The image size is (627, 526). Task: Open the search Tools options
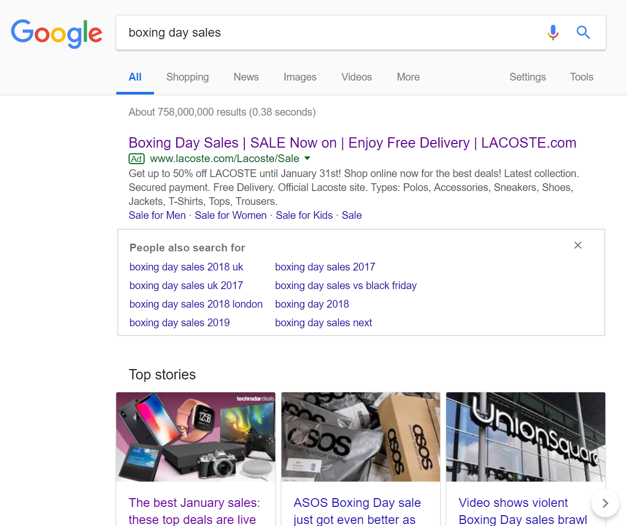click(x=582, y=77)
